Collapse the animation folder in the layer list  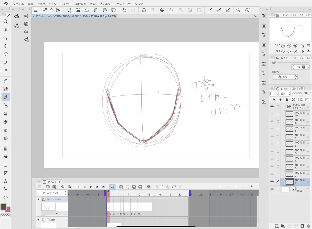(x=283, y=107)
